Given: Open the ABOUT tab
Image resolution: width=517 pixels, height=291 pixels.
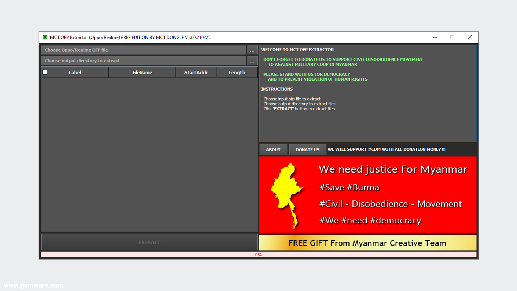Looking at the screenshot, I should pyautogui.click(x=273, y=149).
